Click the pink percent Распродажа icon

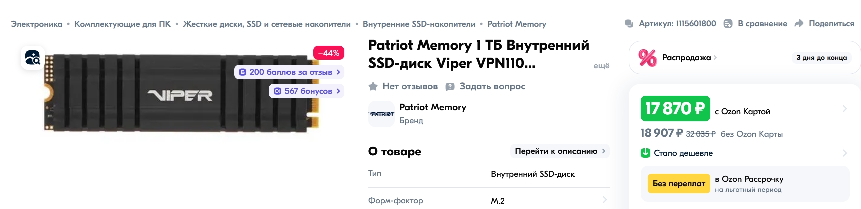[647, 58]
